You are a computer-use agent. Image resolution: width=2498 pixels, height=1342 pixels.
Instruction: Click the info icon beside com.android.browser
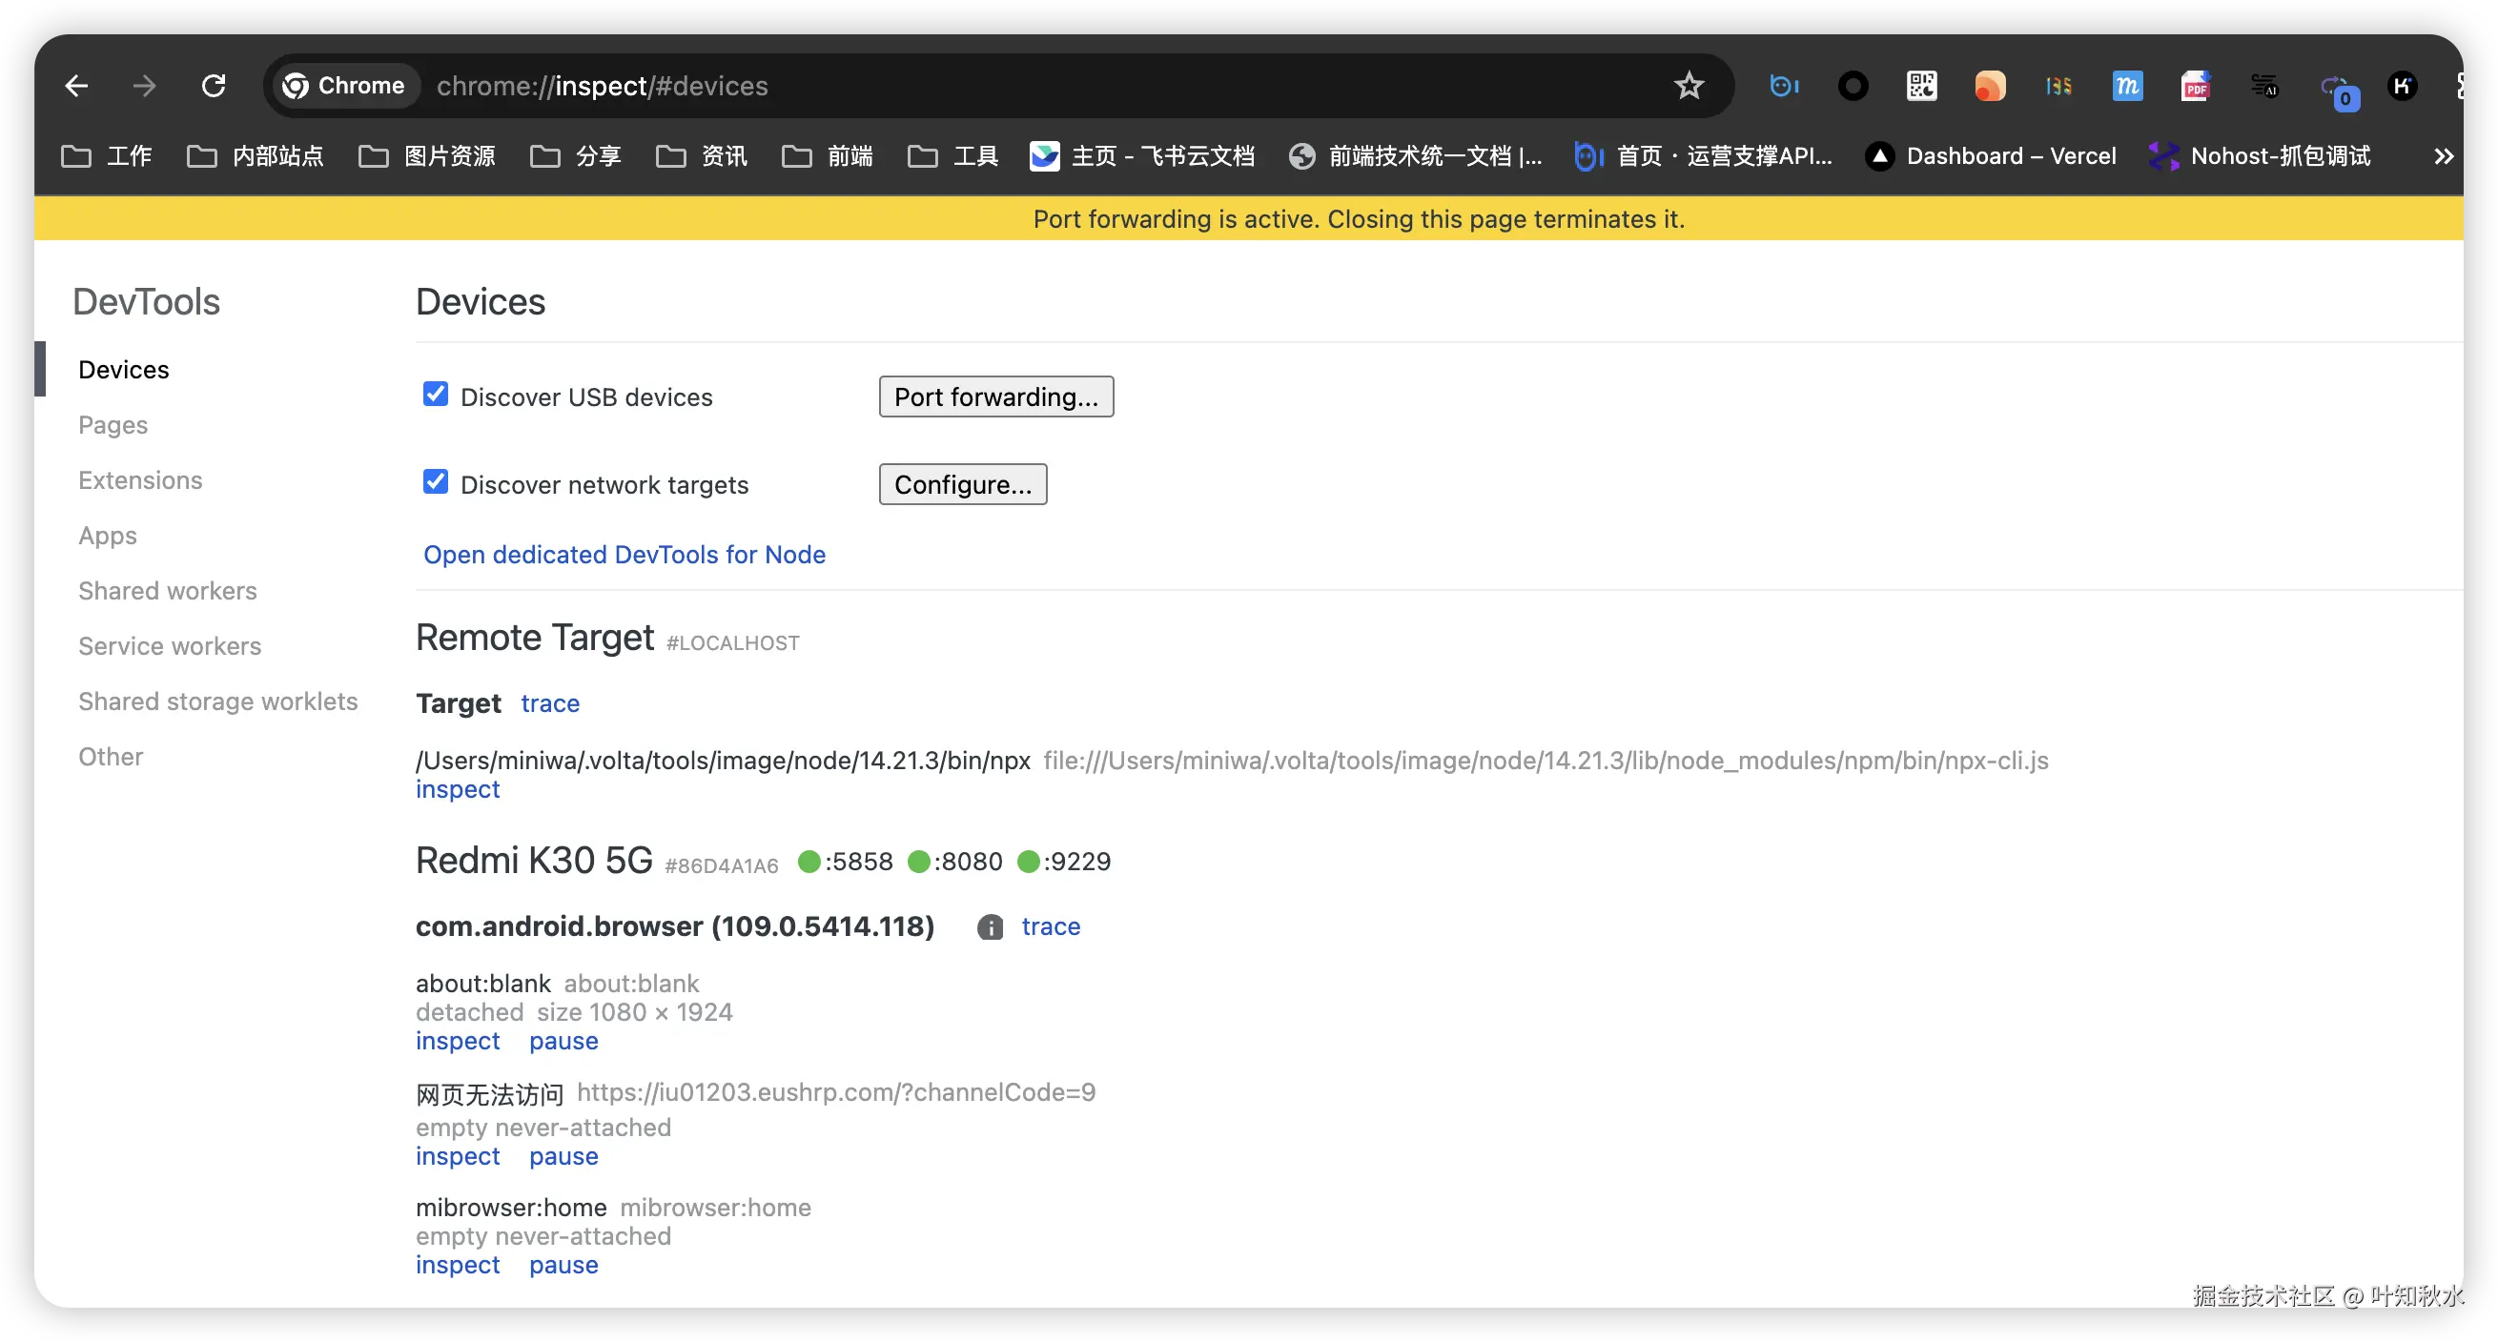tap(989, 927)
